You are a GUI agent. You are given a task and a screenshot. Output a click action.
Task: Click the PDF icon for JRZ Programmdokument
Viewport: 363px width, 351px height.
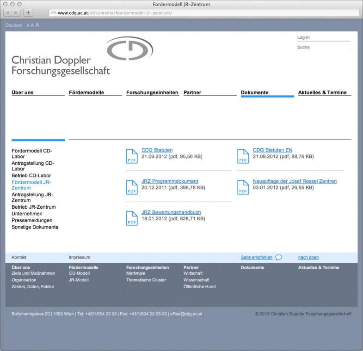coord(132,188)
